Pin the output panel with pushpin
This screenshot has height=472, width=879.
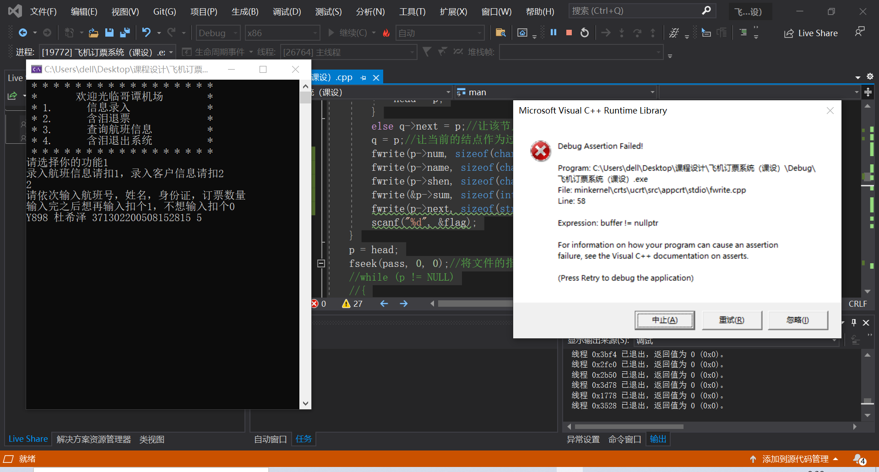pyautogui.click(x=853, y=323)
